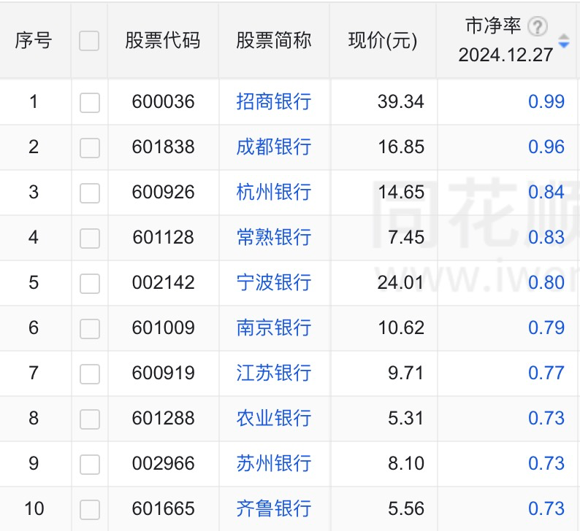Click the price 16.85

click(x=401, y=147)
